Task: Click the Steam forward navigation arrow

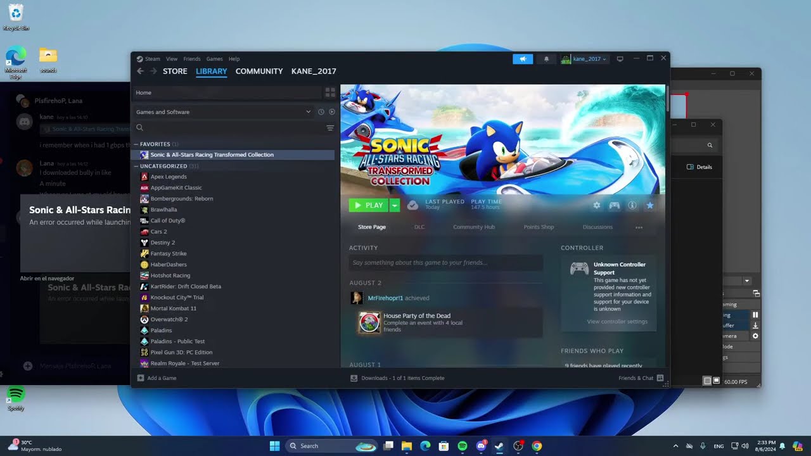Action: [x=153, y=71]
